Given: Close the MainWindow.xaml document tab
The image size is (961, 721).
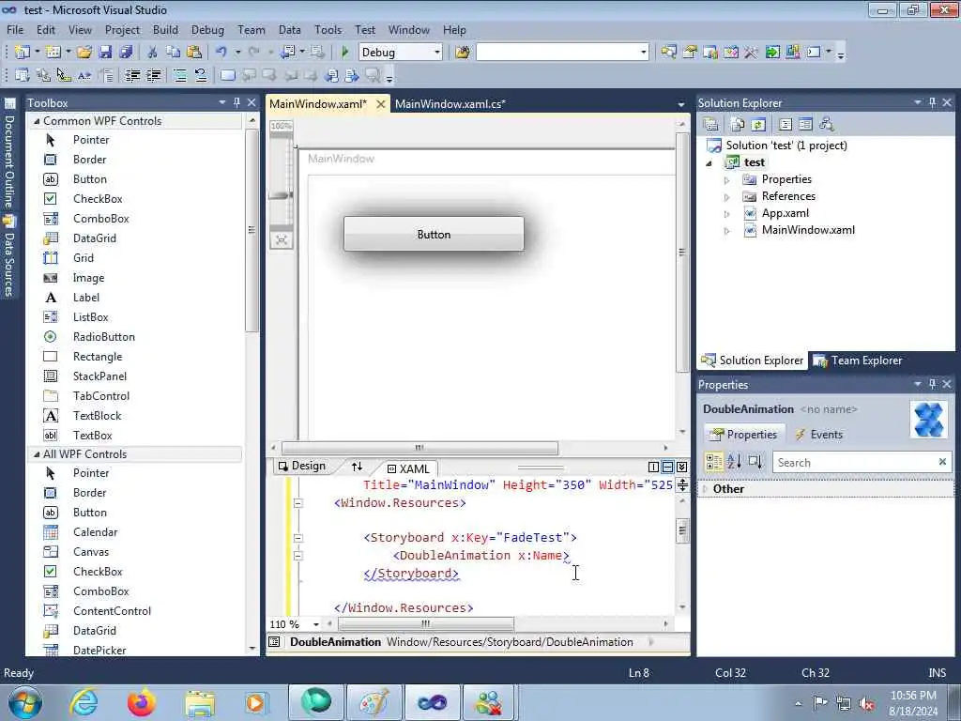Looking at the screenshot, I should [x=381, y=104].
